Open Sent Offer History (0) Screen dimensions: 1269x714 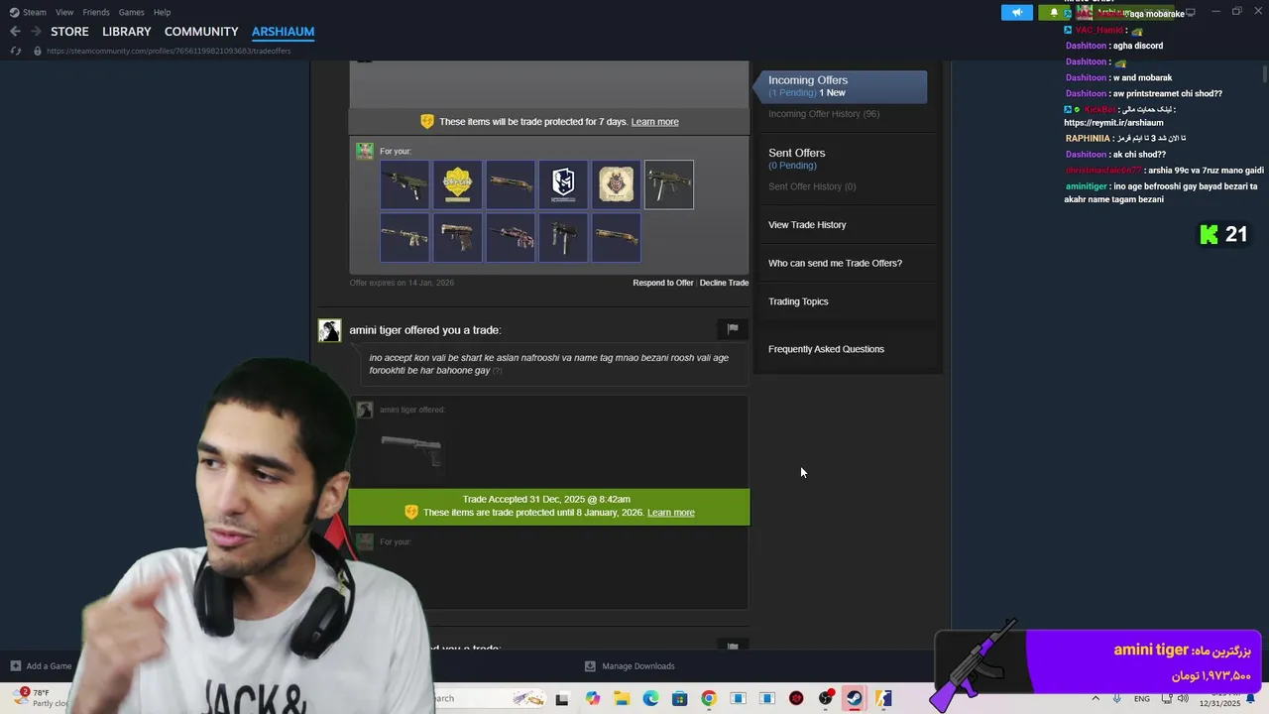(x=812, y=186)
